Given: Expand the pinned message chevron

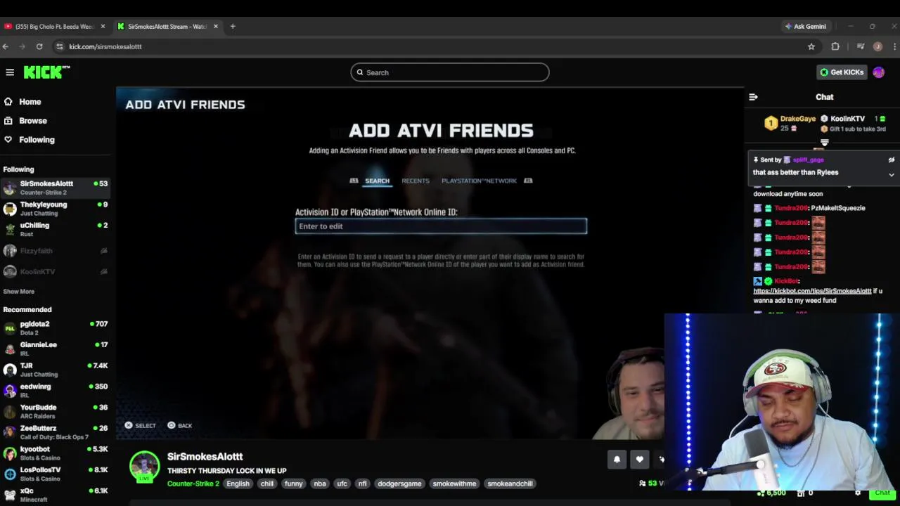Looking at the screenshot, I should coord(892,175).
